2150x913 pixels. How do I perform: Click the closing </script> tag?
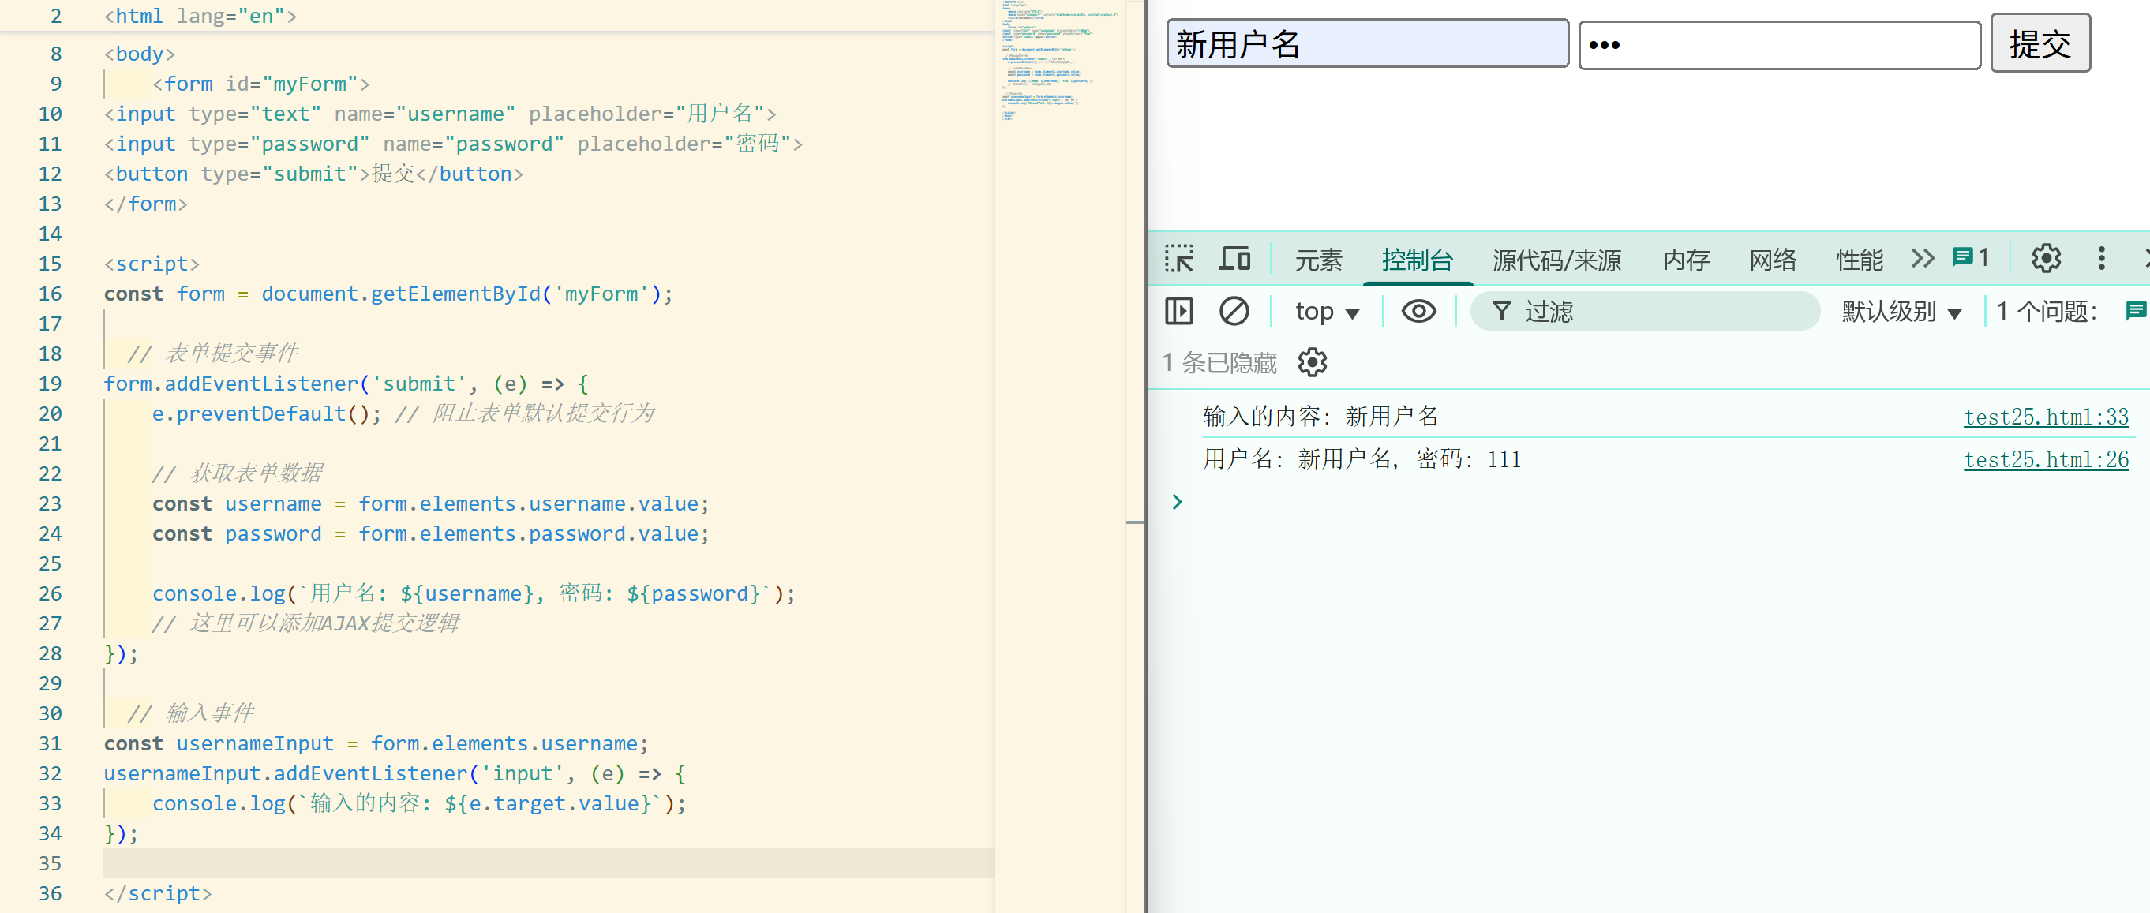(158, 893)
